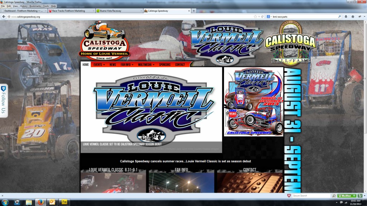Screen dimensions: 367x206
Task: Open the Firefox File menu
Action: click(3, 6)
